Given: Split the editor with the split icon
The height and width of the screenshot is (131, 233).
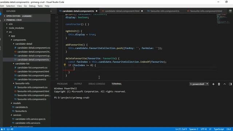Looking at the screenshot, I should tap(230, 11).
